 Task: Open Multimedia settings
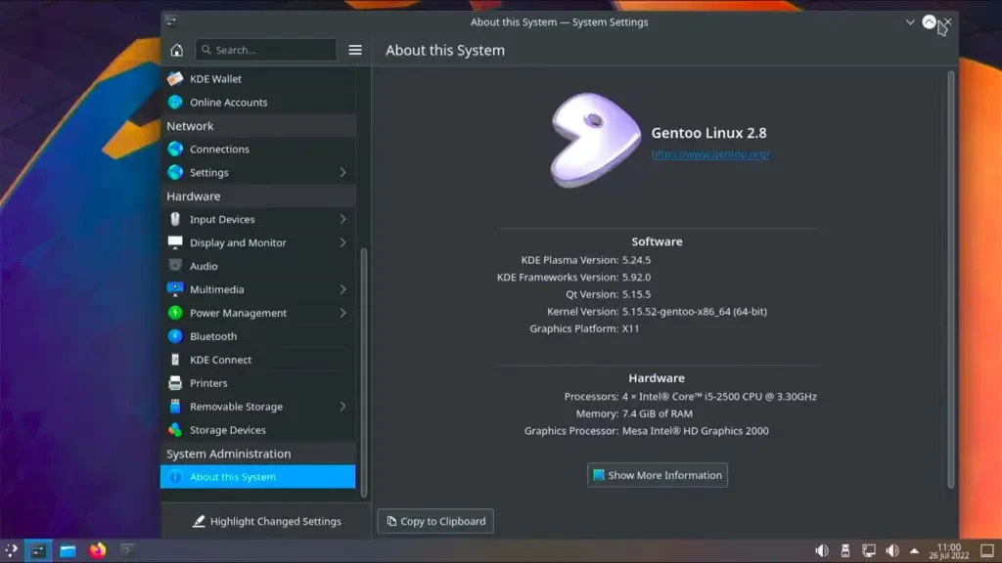pyautogui.click(x=257, y=289)
